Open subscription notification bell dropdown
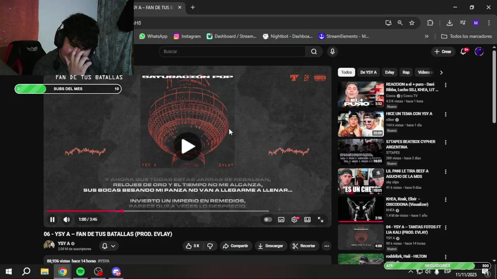Image resolution: width=497 pixels, height=279 pixels. point(108,246)
